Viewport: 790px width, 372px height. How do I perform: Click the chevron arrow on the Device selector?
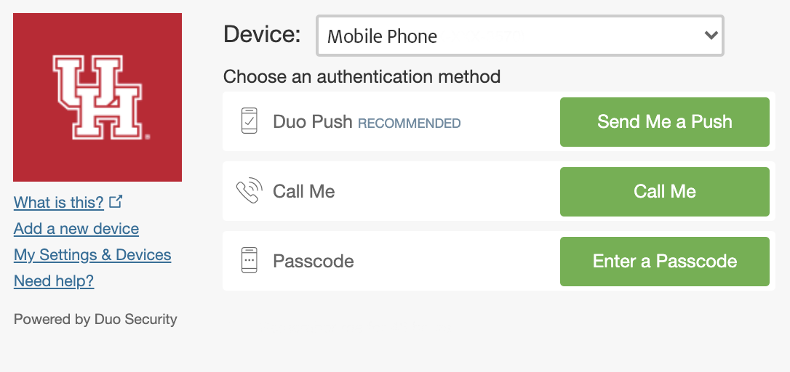(711, 36)
